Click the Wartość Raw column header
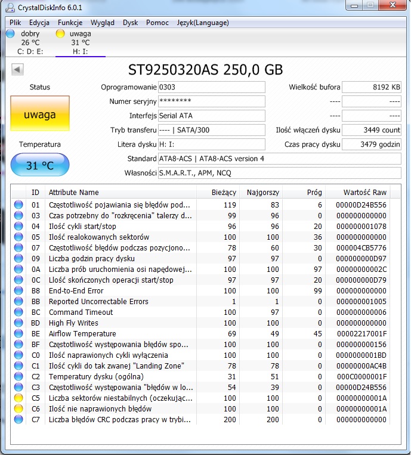411x455 pixels. pyautogui.click(x=358, y=193)
